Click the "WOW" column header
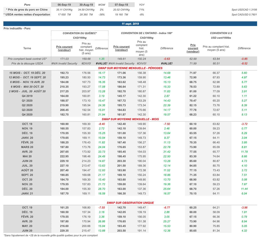 (102, 5)
